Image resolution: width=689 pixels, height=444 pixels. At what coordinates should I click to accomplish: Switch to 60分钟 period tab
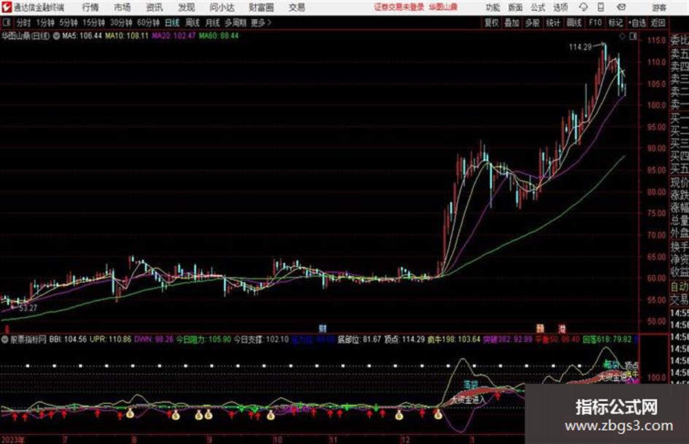pos(148,23)
